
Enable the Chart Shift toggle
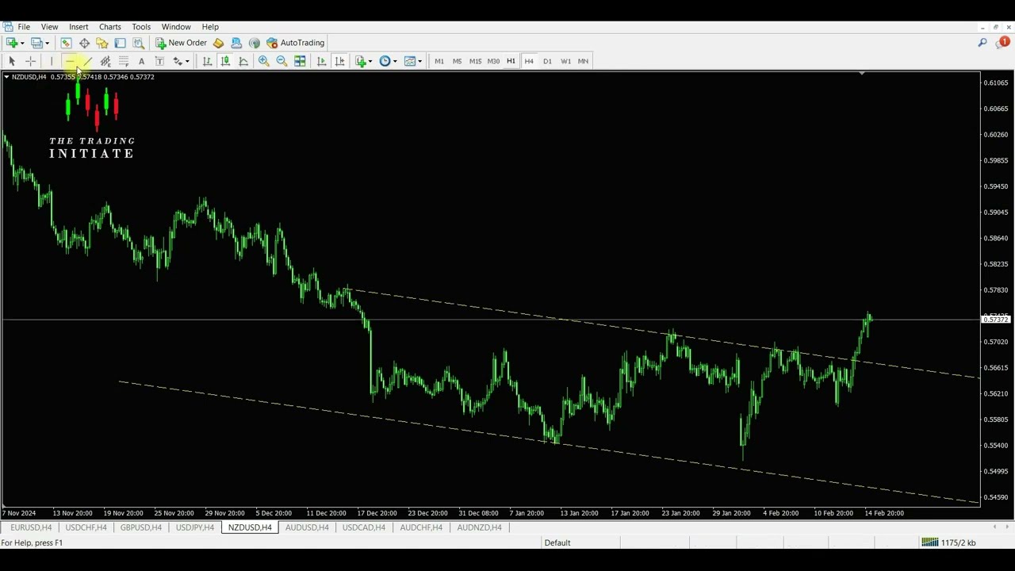pyautogui.click(x=339, y=61)
